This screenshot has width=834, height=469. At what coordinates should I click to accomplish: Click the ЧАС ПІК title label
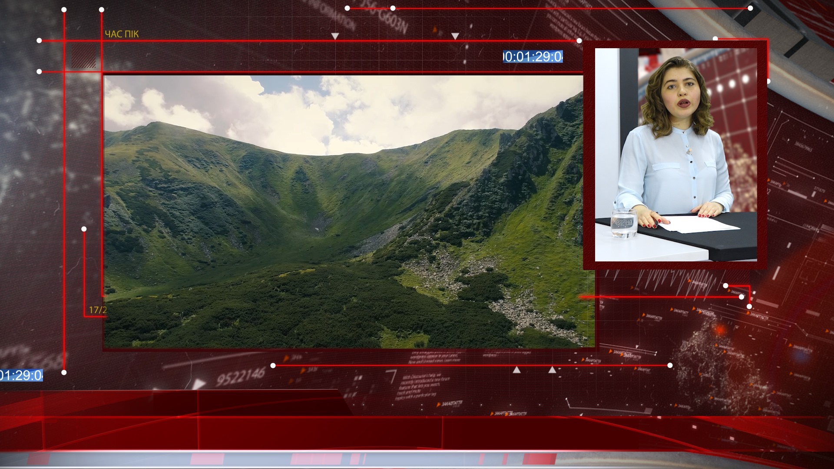tap(122, 34)
